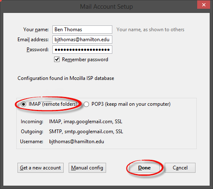Click the Incoming imap.googlemail.com server line
Screen dimensions: 213x189
click(72, 122)
